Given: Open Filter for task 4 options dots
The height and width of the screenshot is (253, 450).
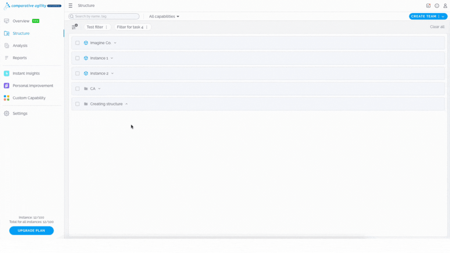Looking at the screenshot, I should [x=146, y=27].
